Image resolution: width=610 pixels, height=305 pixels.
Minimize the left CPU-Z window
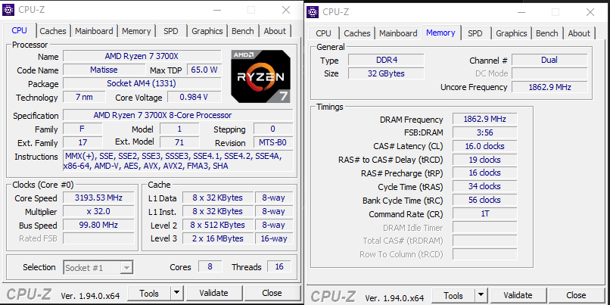(x=216, y=10)
